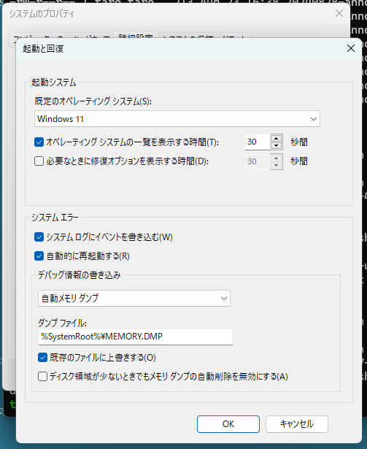Viewport: 367px width, 449px height.
Task: Toggle 既存のファイルに上書きする checkbox
Action: (42, 357)
